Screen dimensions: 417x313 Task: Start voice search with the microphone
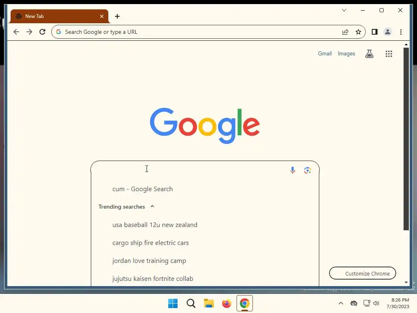point(292,170)
